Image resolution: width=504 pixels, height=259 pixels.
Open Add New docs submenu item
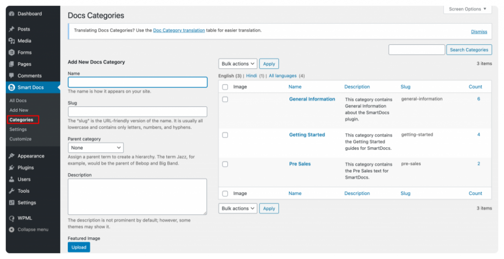[19, 110]
